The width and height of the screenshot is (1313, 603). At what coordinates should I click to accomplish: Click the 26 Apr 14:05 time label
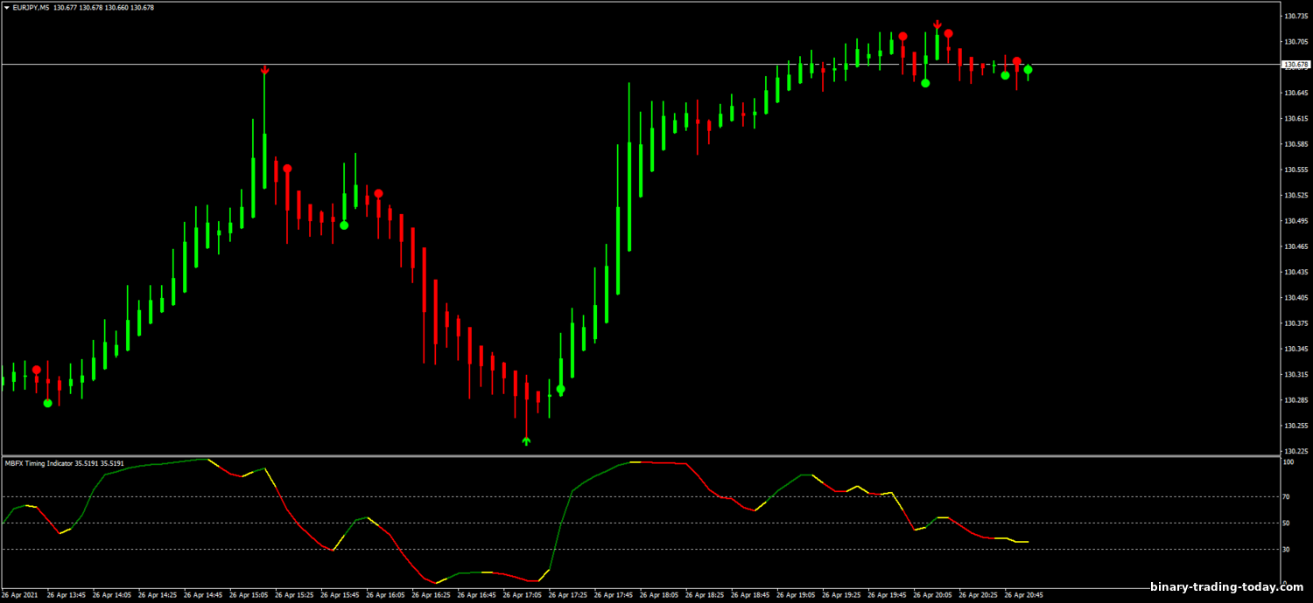coord(112,594)
